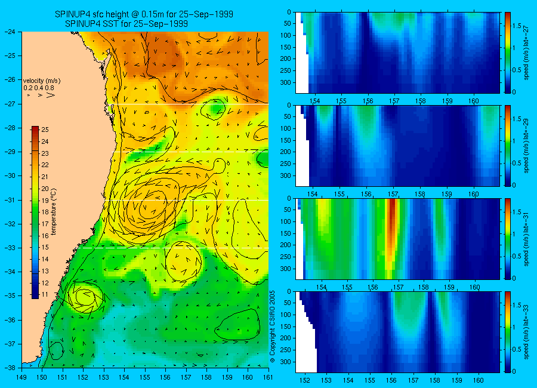
Task: Click the "© Copyright CSIRO 2005" text
Action: coord(272,327)
